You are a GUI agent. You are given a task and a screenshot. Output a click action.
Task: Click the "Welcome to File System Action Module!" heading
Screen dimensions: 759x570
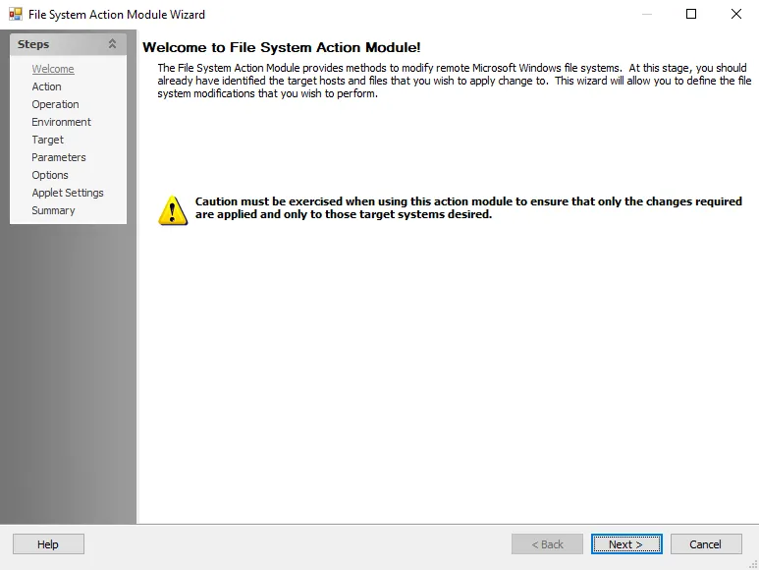pyautogui.click(x=281, y=47)
